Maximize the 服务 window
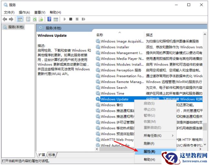 189,5
